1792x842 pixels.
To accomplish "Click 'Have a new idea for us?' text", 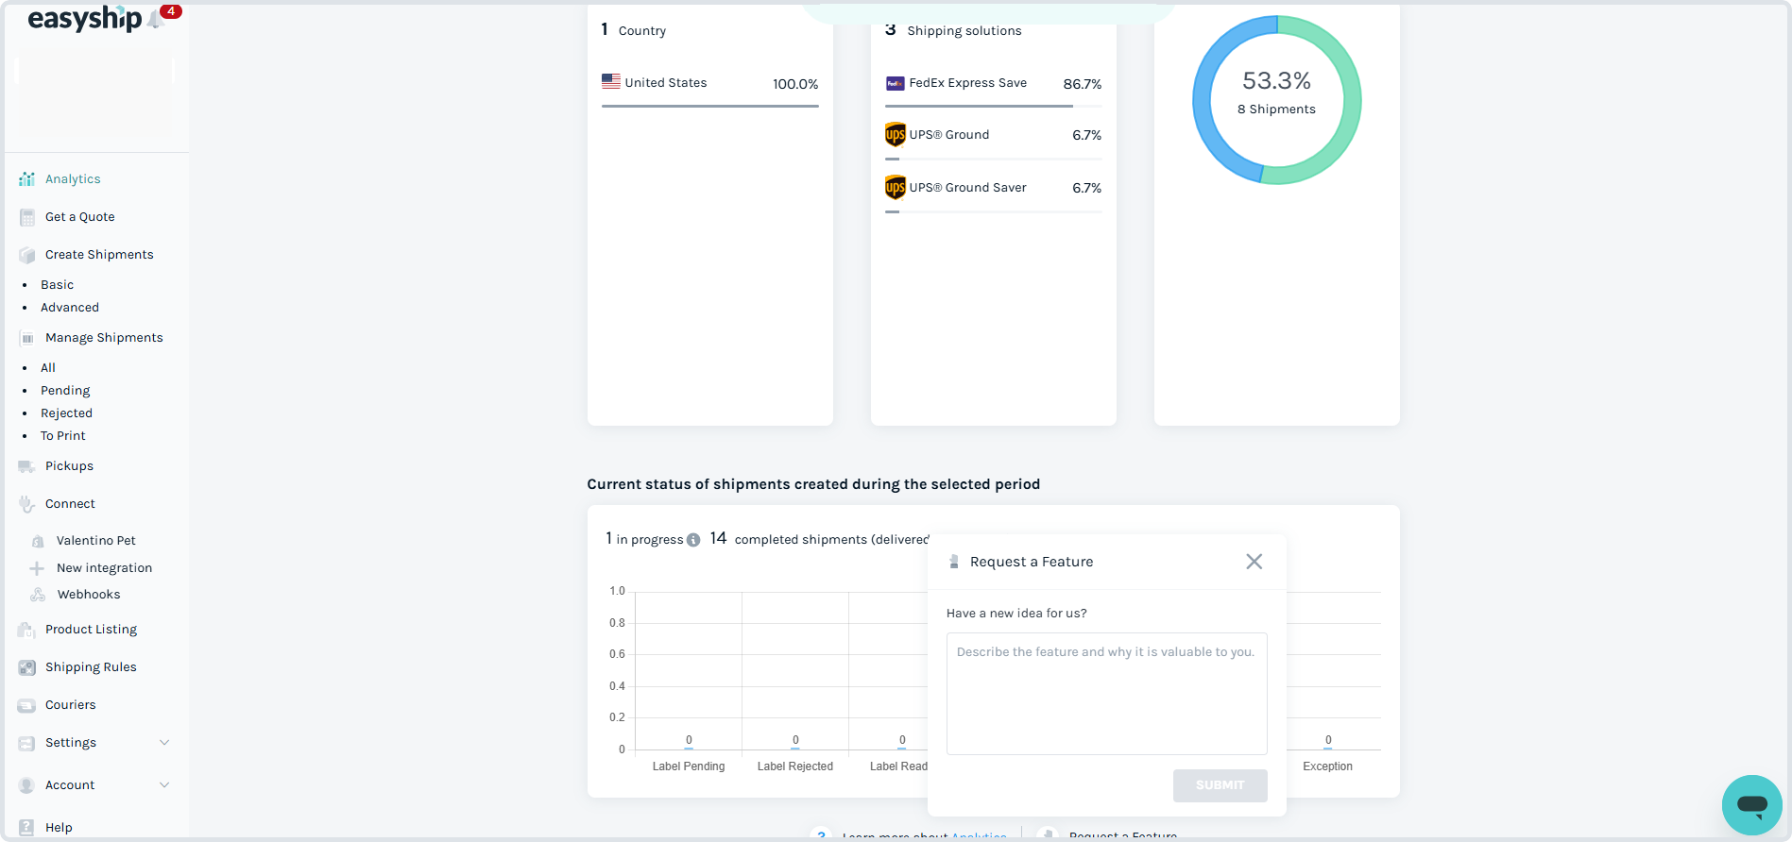I will pyautogui.click(x=1016, y=614).
